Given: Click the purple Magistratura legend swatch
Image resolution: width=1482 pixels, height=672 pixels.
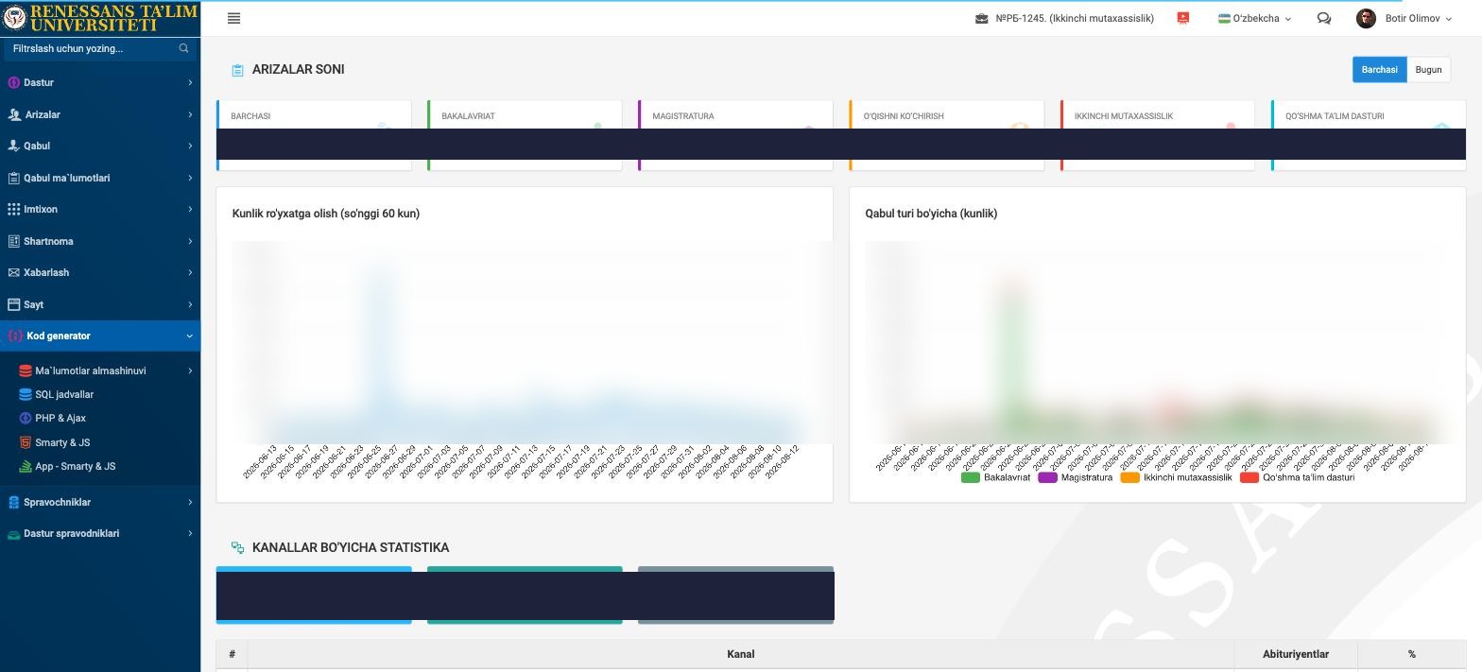Looking at the screenshot, I should [1047, 477].
